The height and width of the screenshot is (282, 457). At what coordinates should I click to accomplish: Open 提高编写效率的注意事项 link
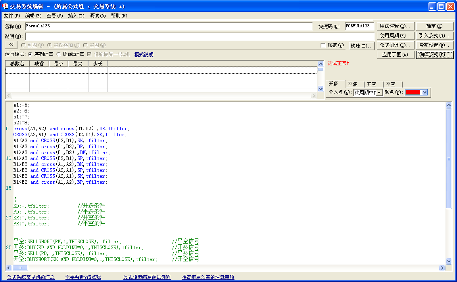208,277
